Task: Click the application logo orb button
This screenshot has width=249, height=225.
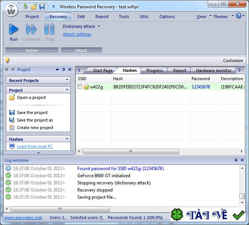Action: 12,10
